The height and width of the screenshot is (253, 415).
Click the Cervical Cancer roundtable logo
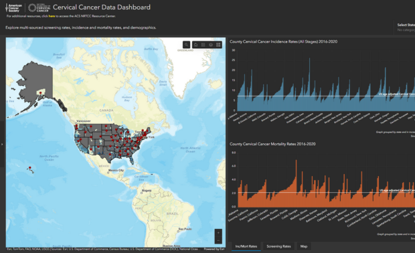click(x=39, y=8)
